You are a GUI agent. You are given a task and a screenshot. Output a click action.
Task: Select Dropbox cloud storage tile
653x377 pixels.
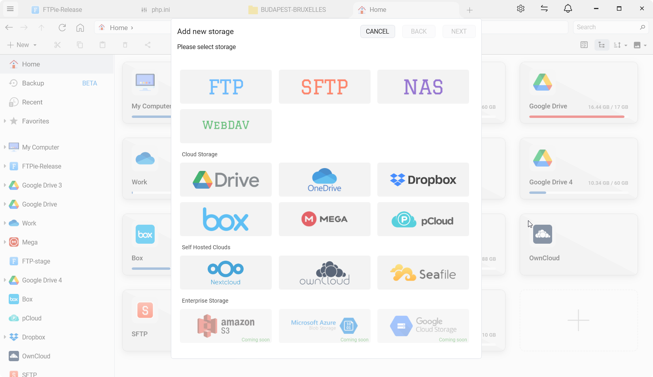tap(423, 180)
